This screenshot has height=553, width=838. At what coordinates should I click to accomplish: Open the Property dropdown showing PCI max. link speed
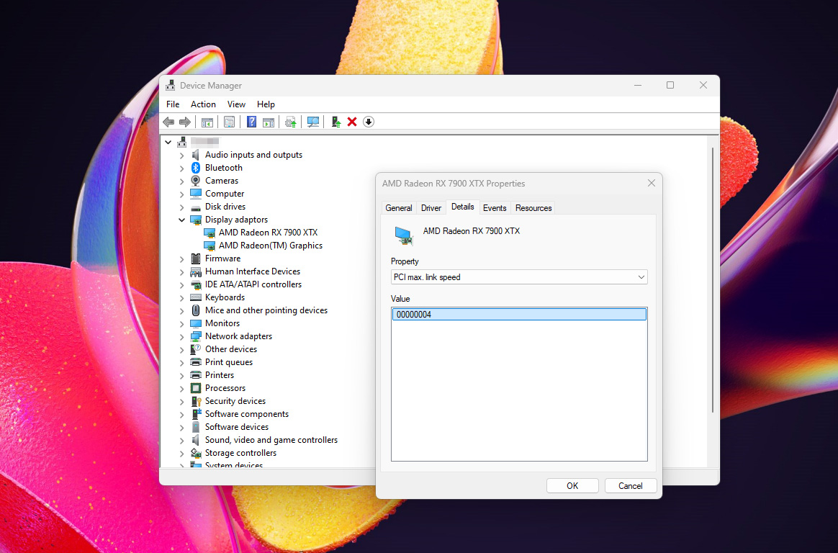tap(519, 277)
